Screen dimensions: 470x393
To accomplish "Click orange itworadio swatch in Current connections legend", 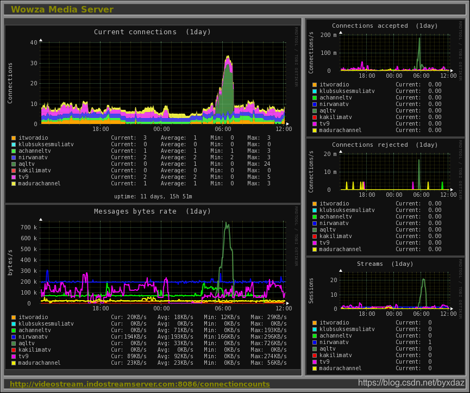I will pos(14,138).
